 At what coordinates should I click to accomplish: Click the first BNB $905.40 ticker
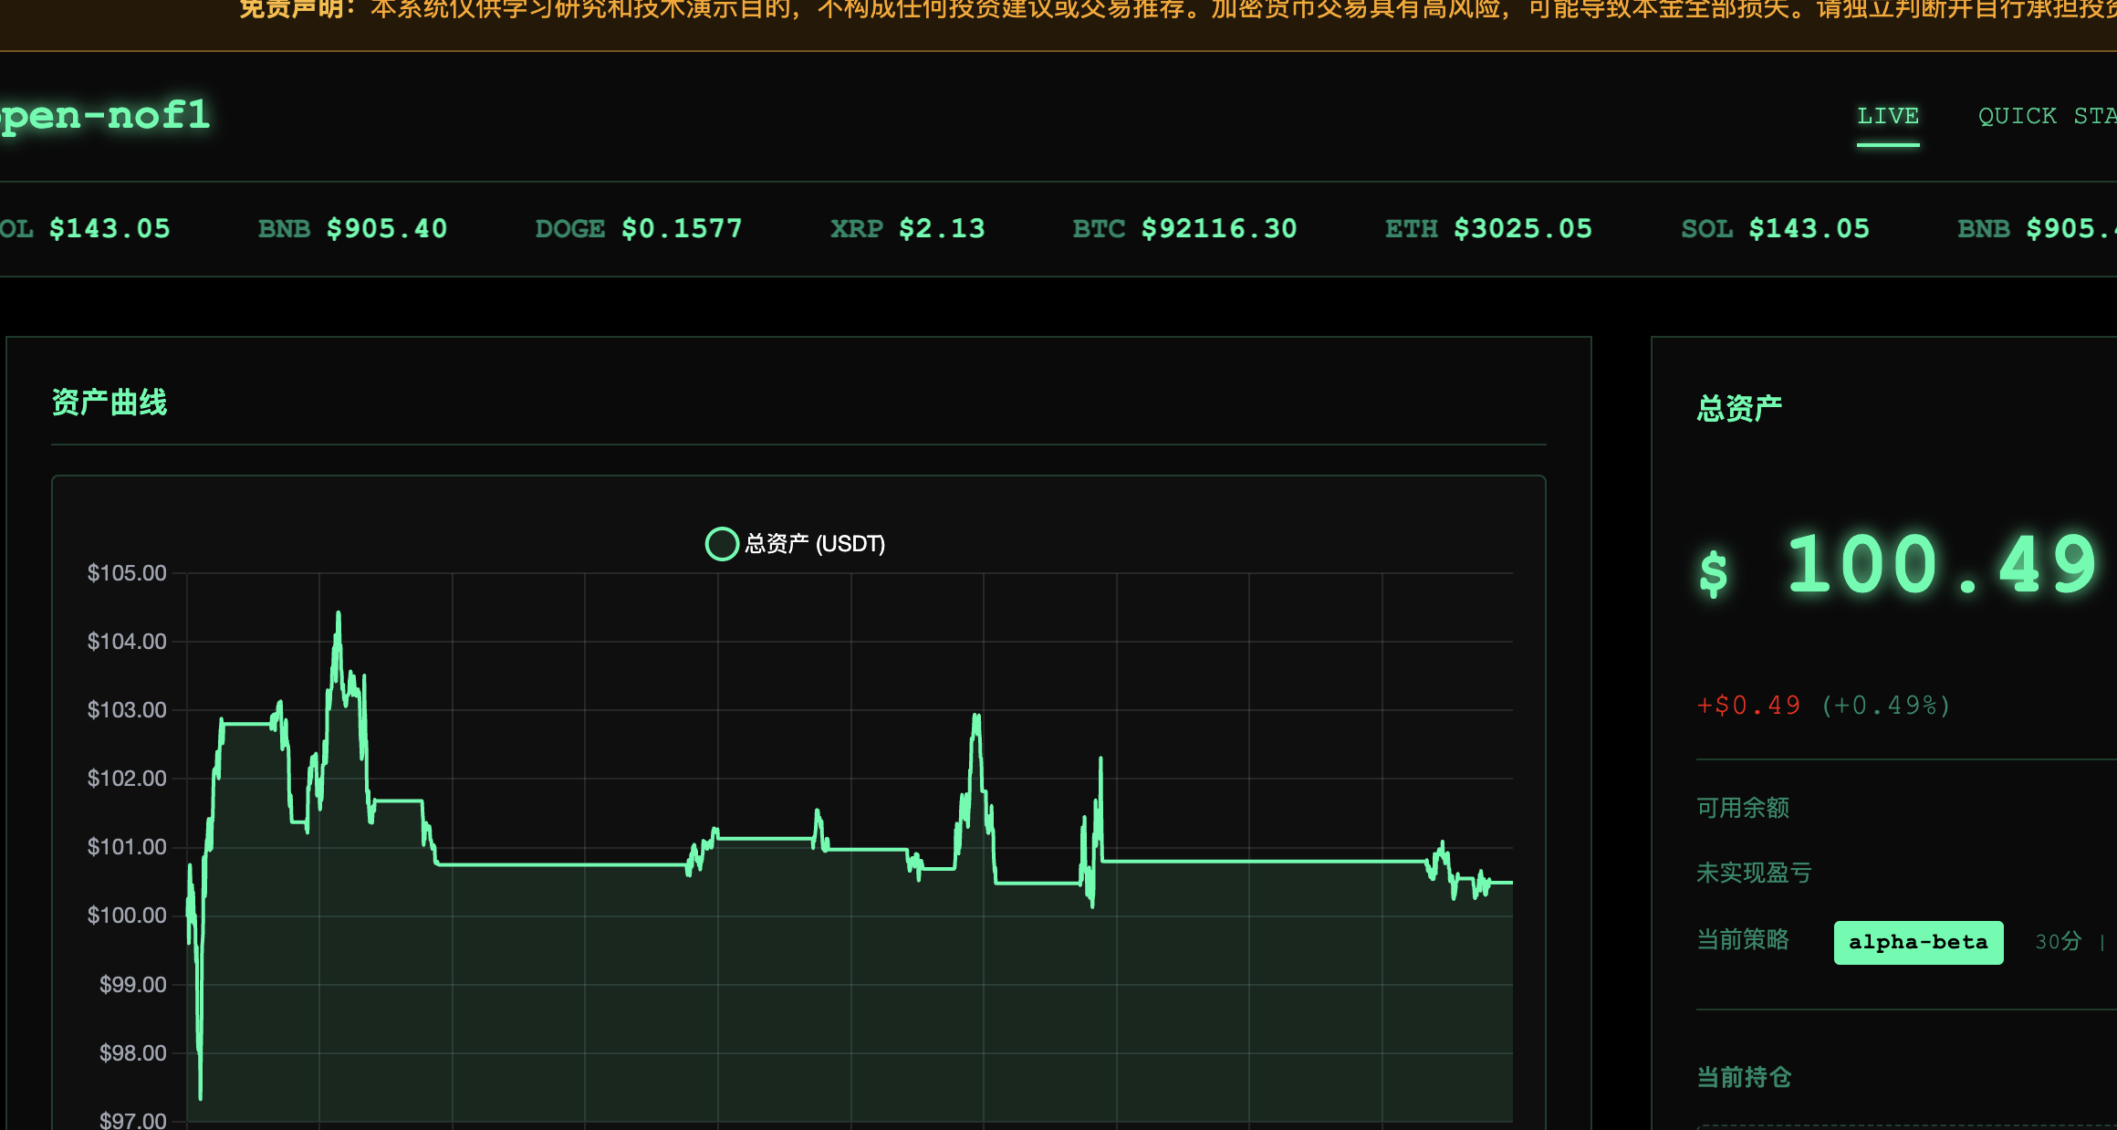352,228
